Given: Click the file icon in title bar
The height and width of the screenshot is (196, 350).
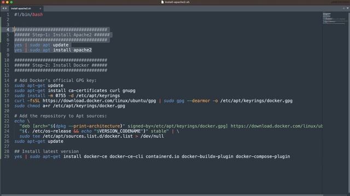Looking at the screenshot, I should pyautogui.click(x=162, y=2).
